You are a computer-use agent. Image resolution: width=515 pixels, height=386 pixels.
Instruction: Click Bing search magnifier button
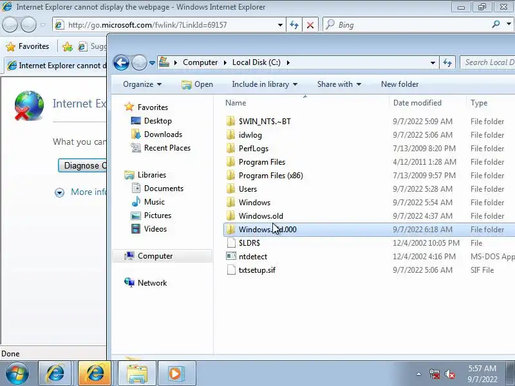click(x=496, y=24)
